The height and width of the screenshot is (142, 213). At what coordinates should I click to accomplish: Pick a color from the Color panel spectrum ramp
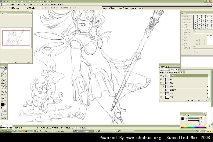[x=194, y=127]
